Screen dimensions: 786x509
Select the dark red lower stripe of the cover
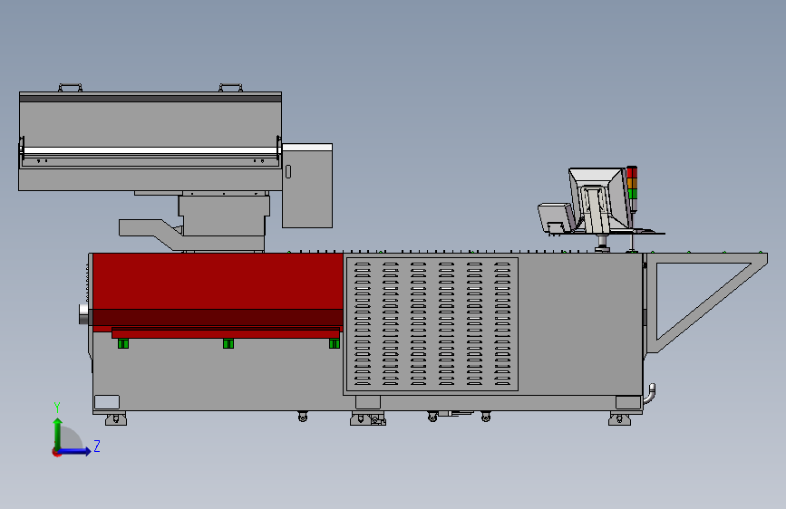click(218, 317)
